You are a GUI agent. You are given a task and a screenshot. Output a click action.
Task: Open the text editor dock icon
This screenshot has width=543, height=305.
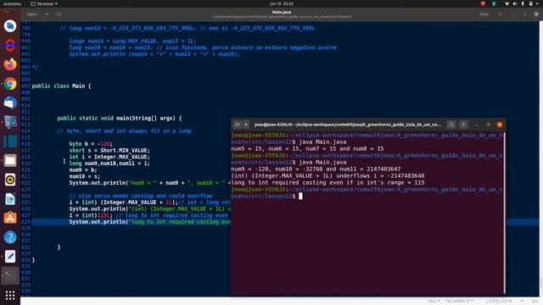[x=10, y=257]
